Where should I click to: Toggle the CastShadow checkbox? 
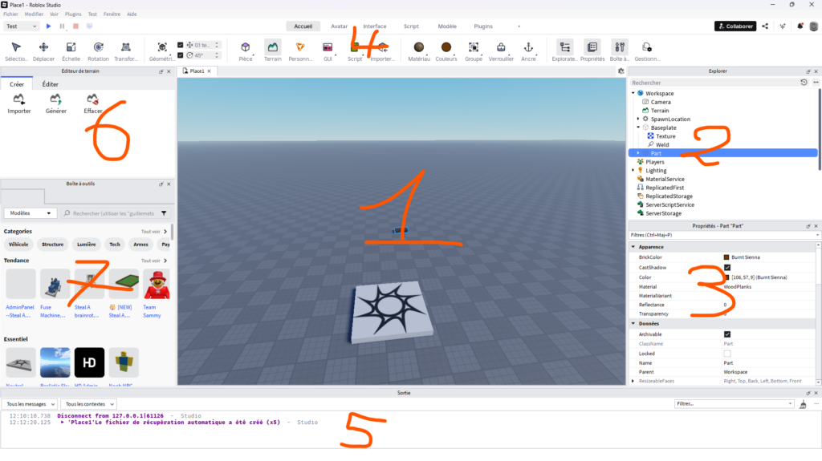tap(727, 267)
